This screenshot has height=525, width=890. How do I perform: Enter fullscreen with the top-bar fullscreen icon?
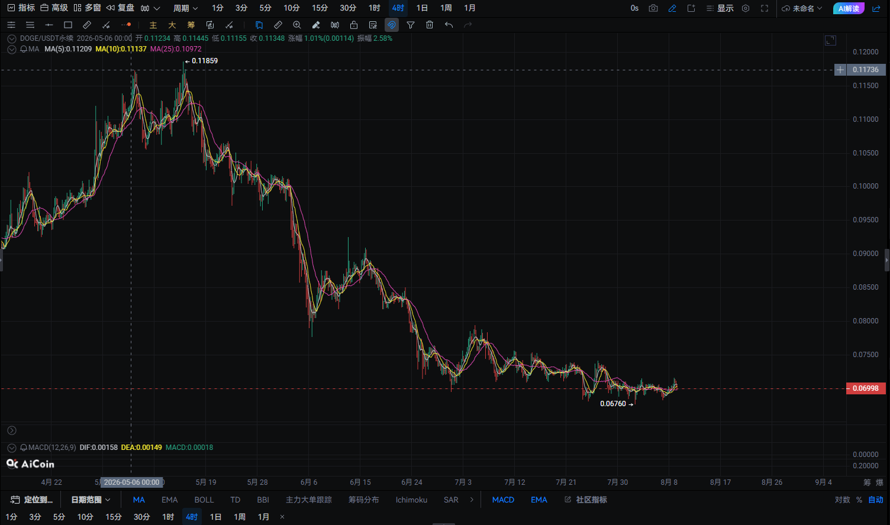765,8
